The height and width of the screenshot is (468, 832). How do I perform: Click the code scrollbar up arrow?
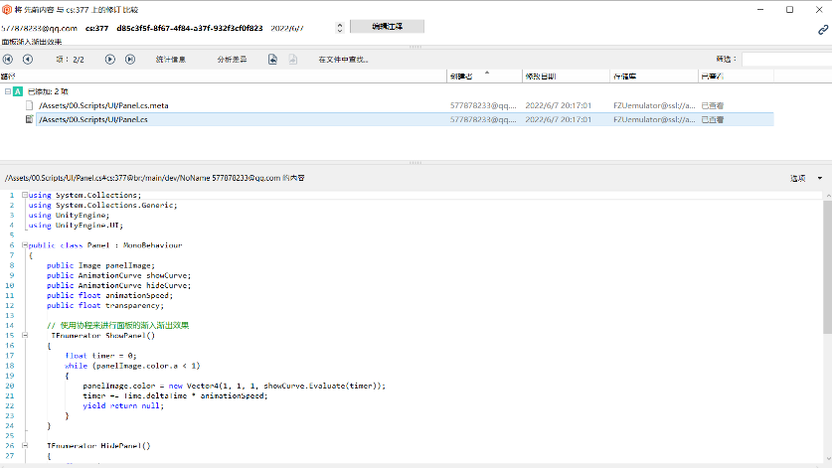point(827,196)
